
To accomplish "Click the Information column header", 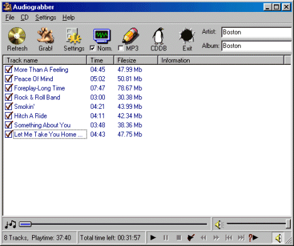I will pos(221,60).
